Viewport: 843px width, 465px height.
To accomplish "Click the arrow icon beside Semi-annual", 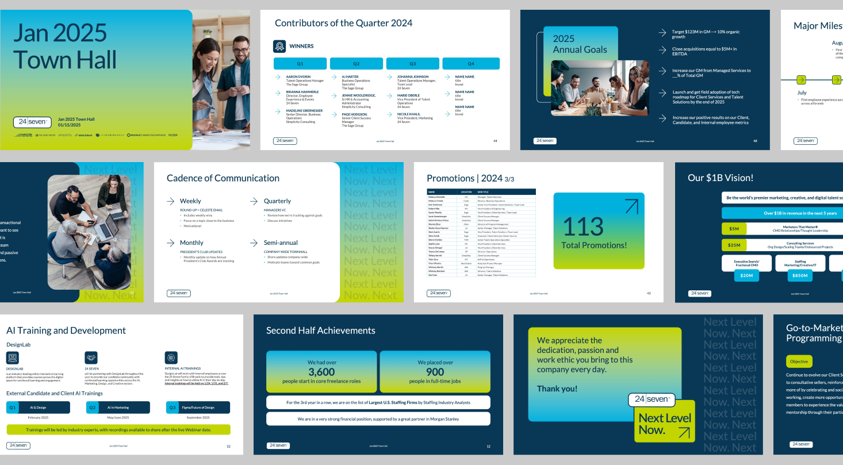I will pos(254,243).
